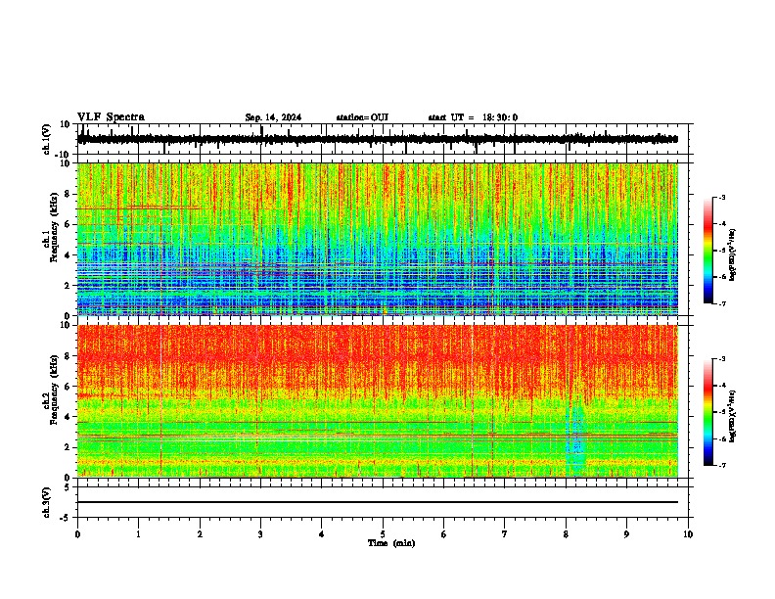Screen dimensions: 775x599
Task: Click time axis tick label "2"
Action: click(200, 534)
